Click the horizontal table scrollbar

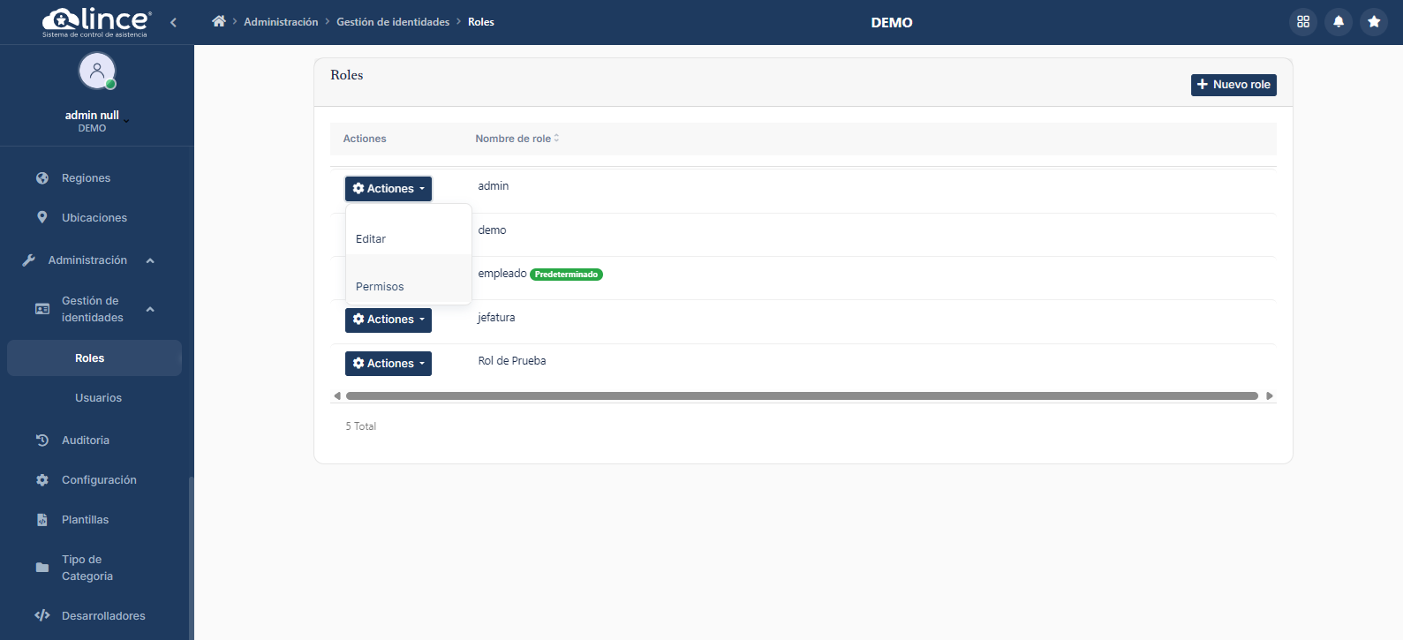(x=801, y=396)
